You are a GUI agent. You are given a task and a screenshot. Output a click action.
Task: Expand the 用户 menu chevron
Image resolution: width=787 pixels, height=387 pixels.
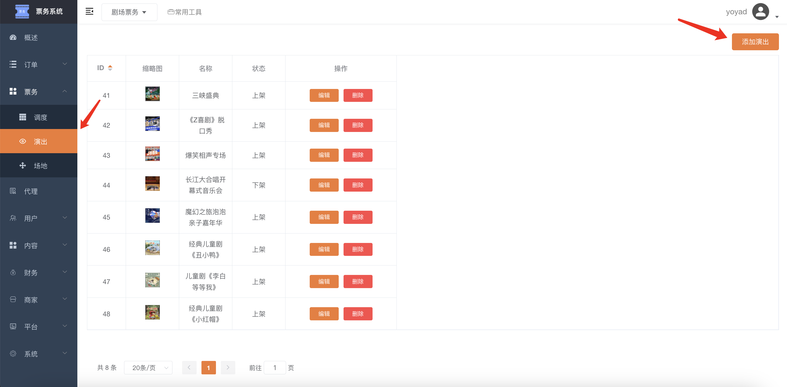[x=65, y=218]
